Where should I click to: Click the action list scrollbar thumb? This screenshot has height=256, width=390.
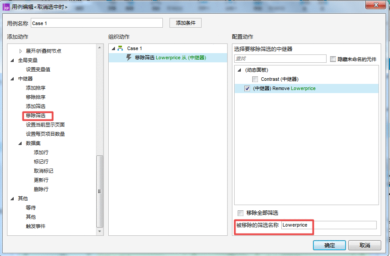click(x=99, y=191)
